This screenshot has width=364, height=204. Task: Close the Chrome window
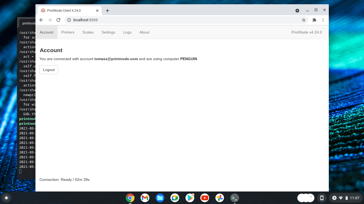pos(325,10)
